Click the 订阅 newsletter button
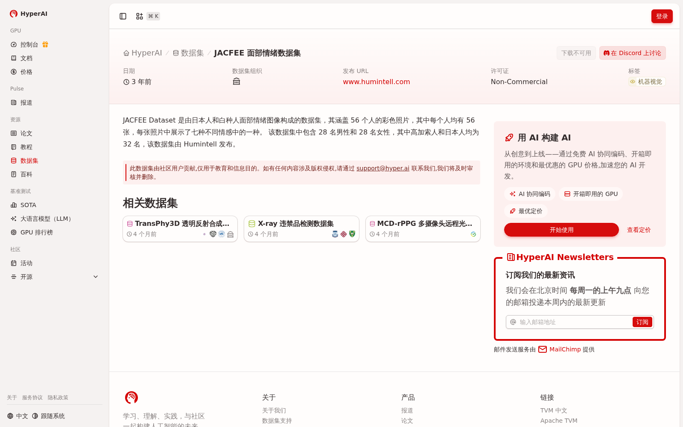This screenshot has height=427, width=683. tap(642, 322)
